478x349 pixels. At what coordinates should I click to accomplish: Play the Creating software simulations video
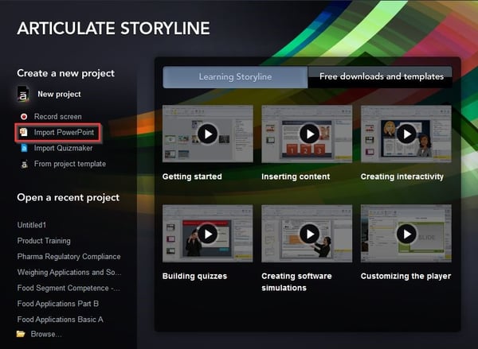(x=309, y=234)
